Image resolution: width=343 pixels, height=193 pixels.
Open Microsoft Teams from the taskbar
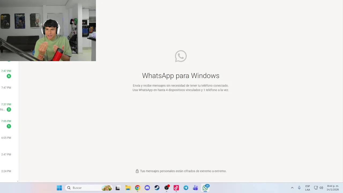pos(195,188)
